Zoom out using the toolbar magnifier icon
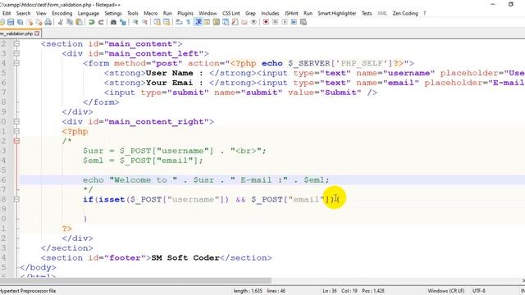 tap(144, 22)
